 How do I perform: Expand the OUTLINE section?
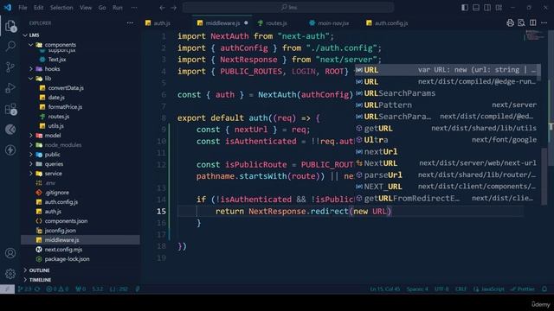pyautogui.click(x=39, y=270)
